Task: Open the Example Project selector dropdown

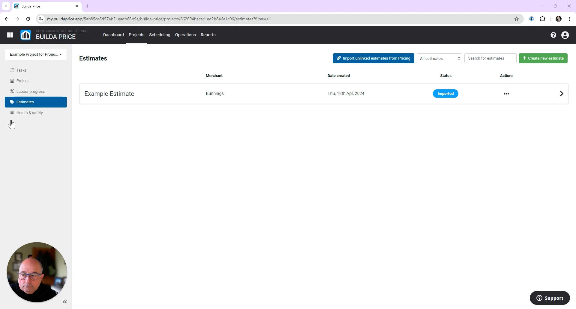Action: point(35,54)
